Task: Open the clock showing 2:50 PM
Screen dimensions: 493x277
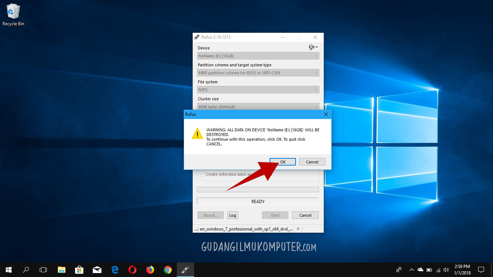Action: [462, 269]
